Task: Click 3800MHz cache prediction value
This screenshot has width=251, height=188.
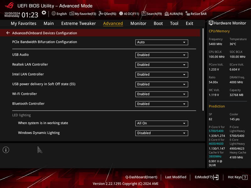Action: (x=215, y=156)
